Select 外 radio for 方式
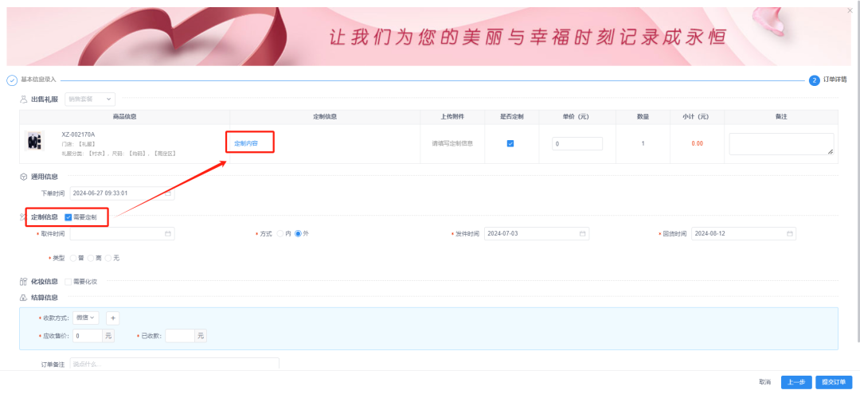The width and height of the screenshot is (860, 394). [298, 233]
